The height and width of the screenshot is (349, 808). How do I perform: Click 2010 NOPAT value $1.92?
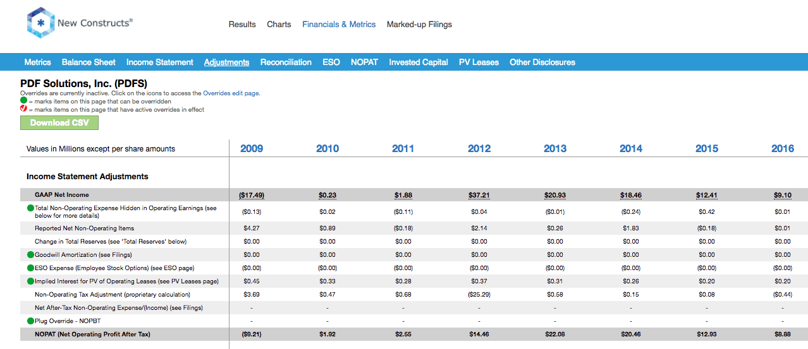coord(327,334)
